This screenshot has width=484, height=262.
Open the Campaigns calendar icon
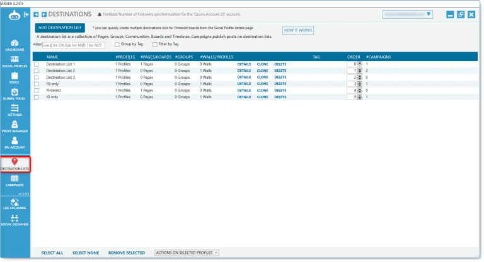tap(14, 181)
